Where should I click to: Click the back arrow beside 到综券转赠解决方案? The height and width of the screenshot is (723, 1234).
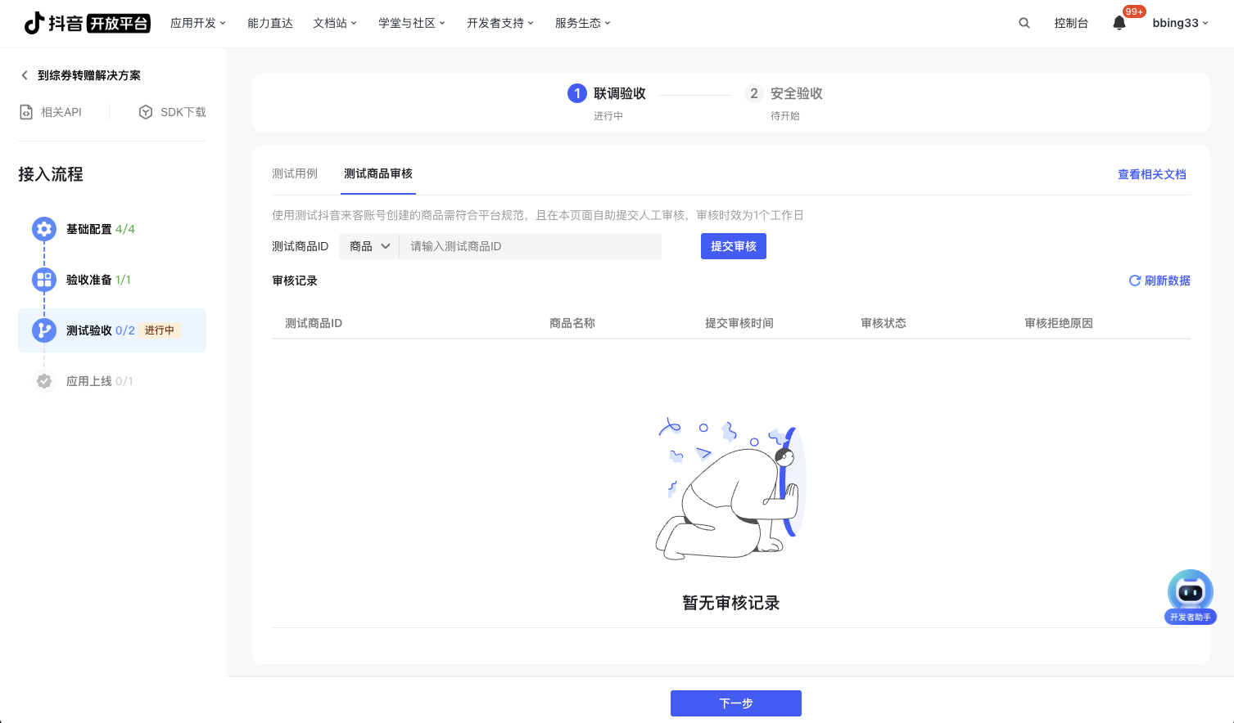tap(25, 75)
